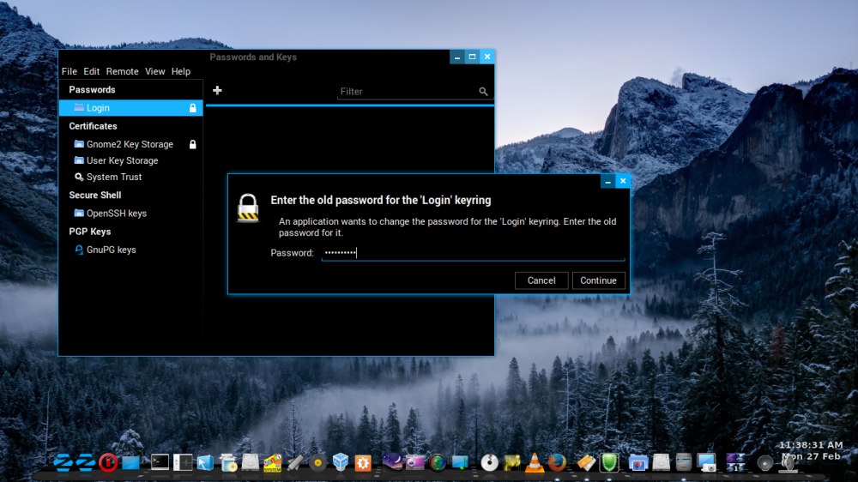The image size is (858, 482).
Task: Click the plus button to add an item
Action: point(217,91)
